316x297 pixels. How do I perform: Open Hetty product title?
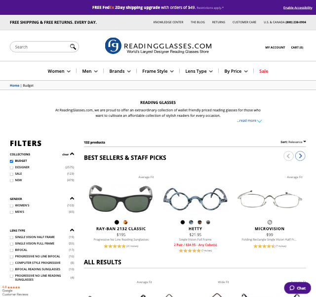196,229
